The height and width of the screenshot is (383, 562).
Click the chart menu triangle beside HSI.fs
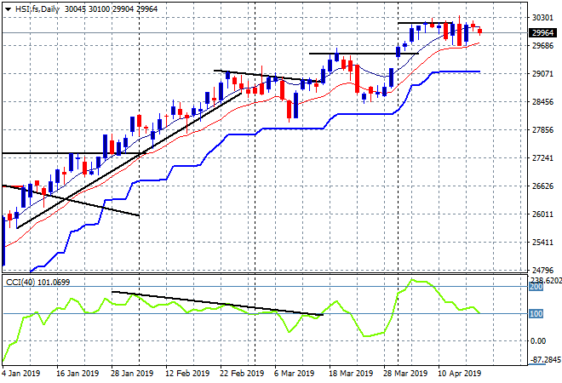8,8
